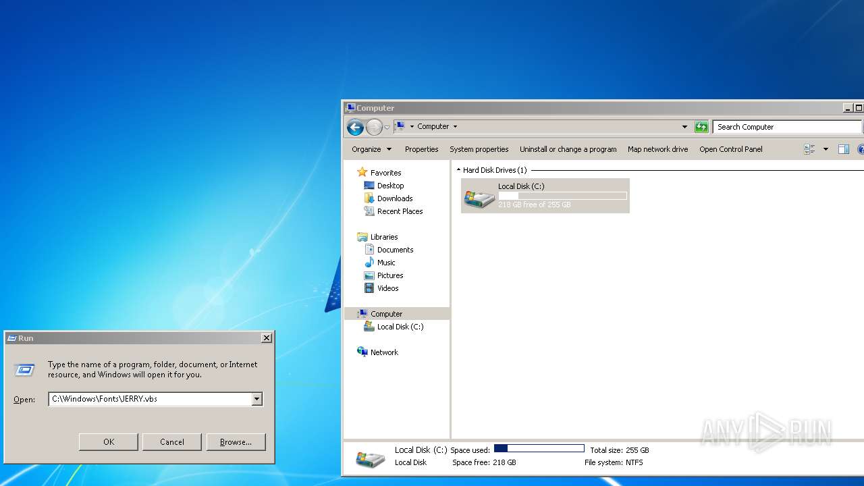The image size is (864, 486).
Task: Open address bar history dropdown
Action: point(684,127)
